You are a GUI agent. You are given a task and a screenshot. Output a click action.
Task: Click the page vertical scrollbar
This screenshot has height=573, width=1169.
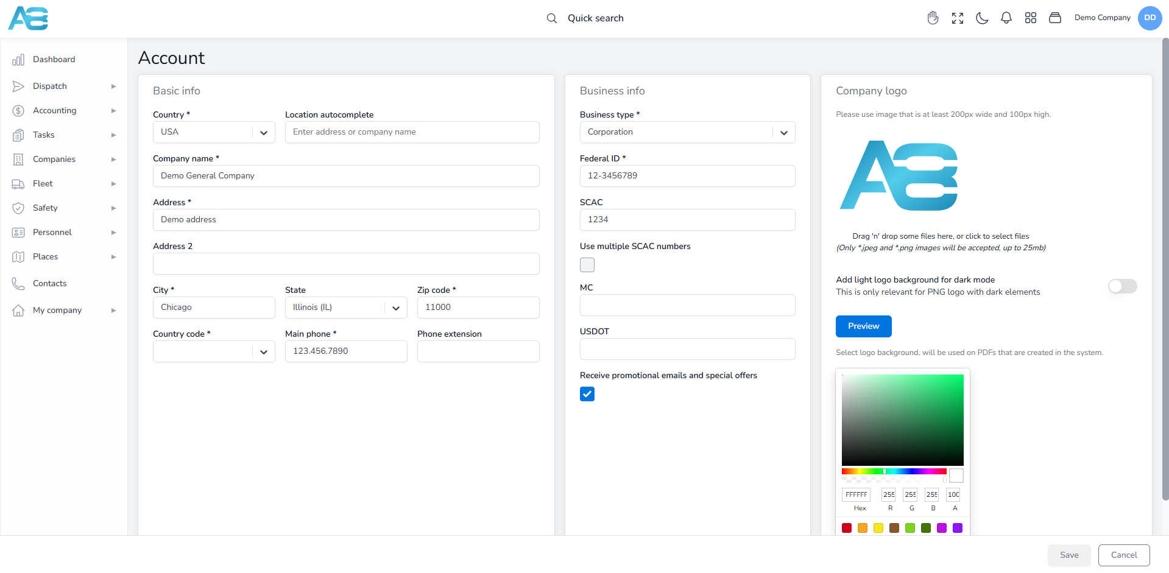[x=1165, y=268]
